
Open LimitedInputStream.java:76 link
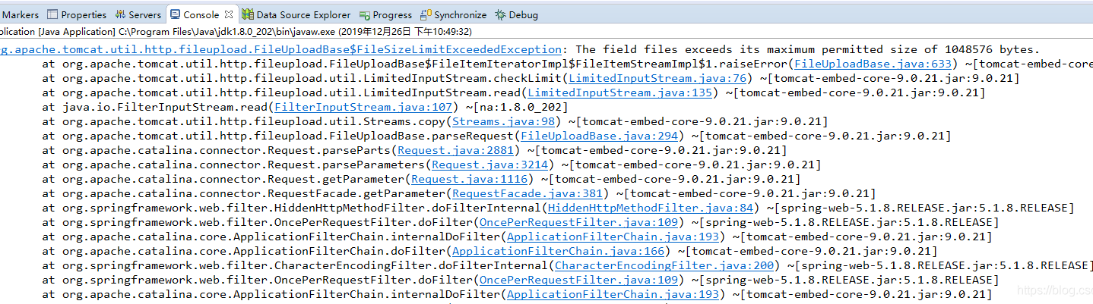tap(657, 78)
